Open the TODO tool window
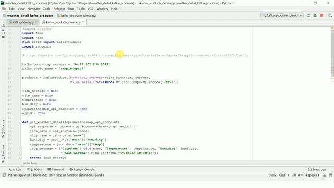 (34, 169)
